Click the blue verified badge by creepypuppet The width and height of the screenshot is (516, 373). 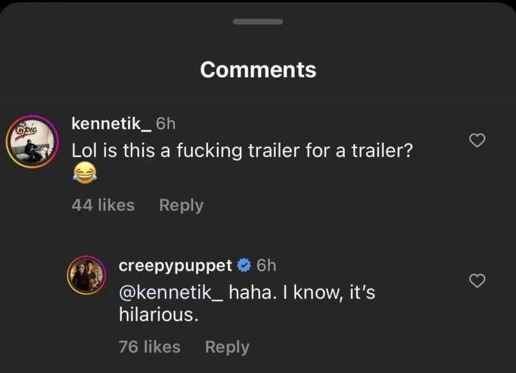[244, 265]
